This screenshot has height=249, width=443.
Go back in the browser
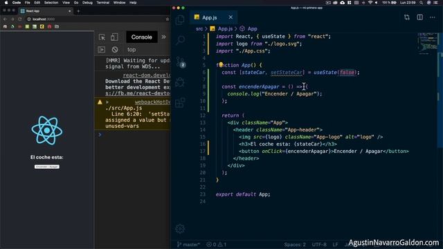click(x=5, y=19)
